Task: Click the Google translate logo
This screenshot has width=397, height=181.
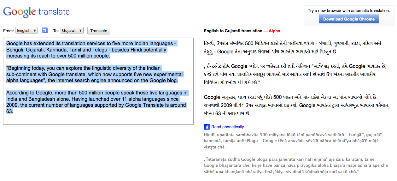Action: [x=36, y=12]
